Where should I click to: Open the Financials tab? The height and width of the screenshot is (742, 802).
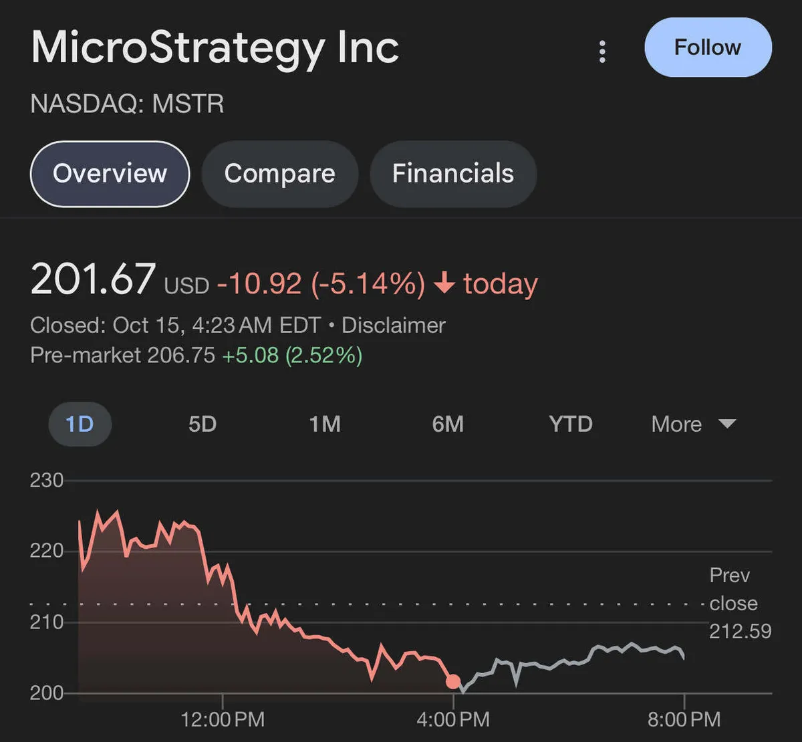[x=452, y=174]
